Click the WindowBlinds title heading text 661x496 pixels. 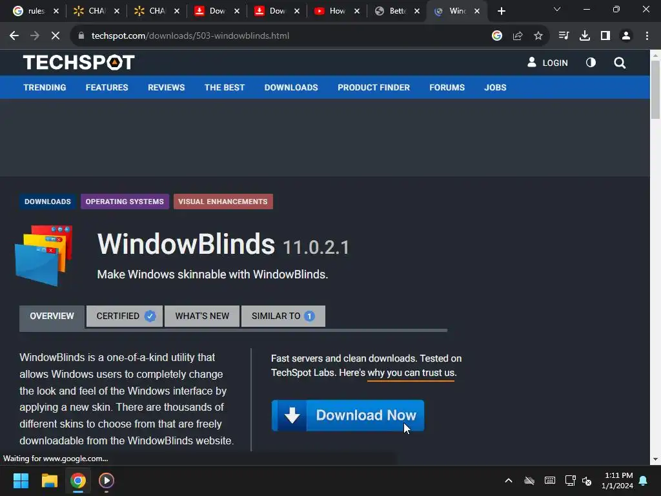pos(186,244)
